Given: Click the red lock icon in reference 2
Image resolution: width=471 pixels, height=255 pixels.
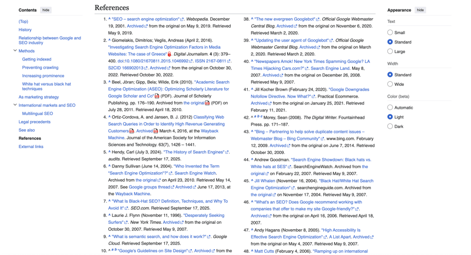Looking at the screenshot, I should [170, 54].
